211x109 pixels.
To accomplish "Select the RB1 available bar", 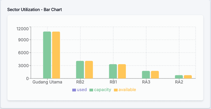I will [x=122, y=71].
